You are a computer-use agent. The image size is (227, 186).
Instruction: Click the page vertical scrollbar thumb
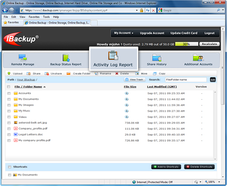pyautogui.click(x=223, y=68)
